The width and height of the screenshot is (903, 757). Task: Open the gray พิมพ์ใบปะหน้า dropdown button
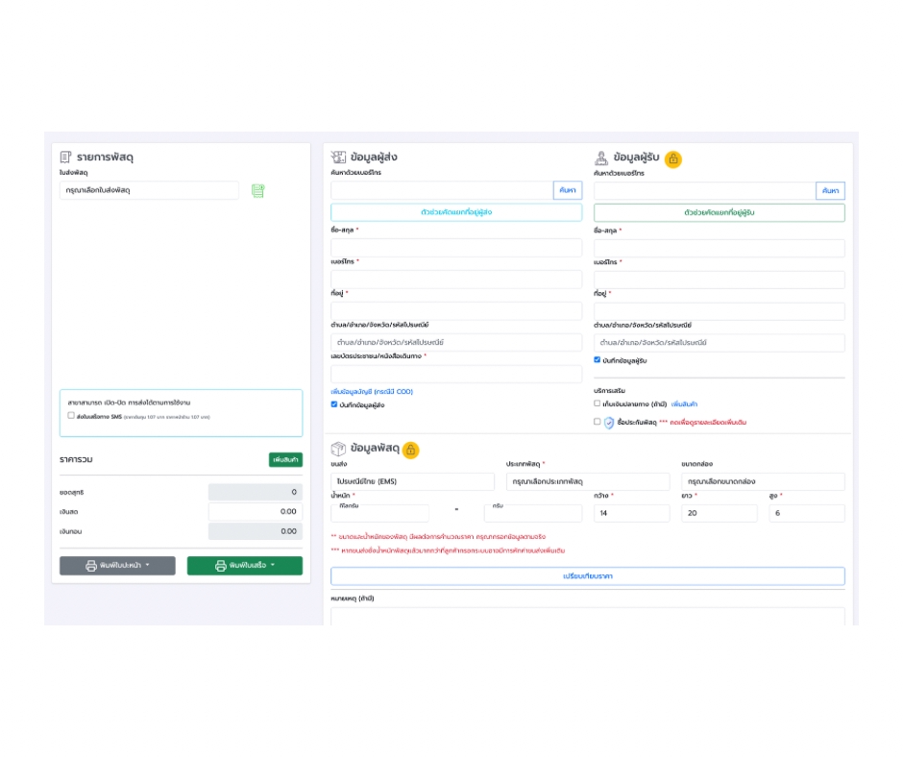click(117, 566)
